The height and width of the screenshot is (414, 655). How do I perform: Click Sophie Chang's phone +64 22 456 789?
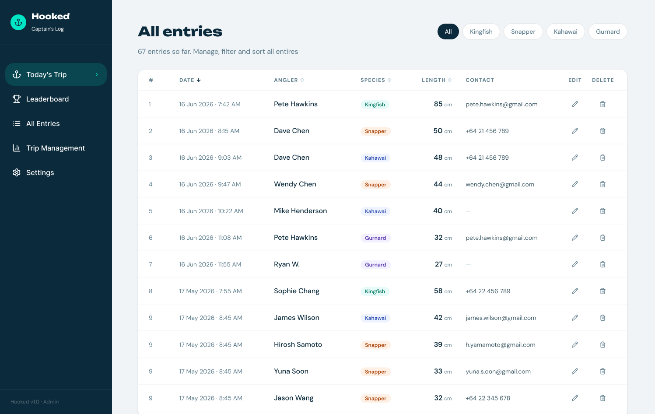coord(488,291)
